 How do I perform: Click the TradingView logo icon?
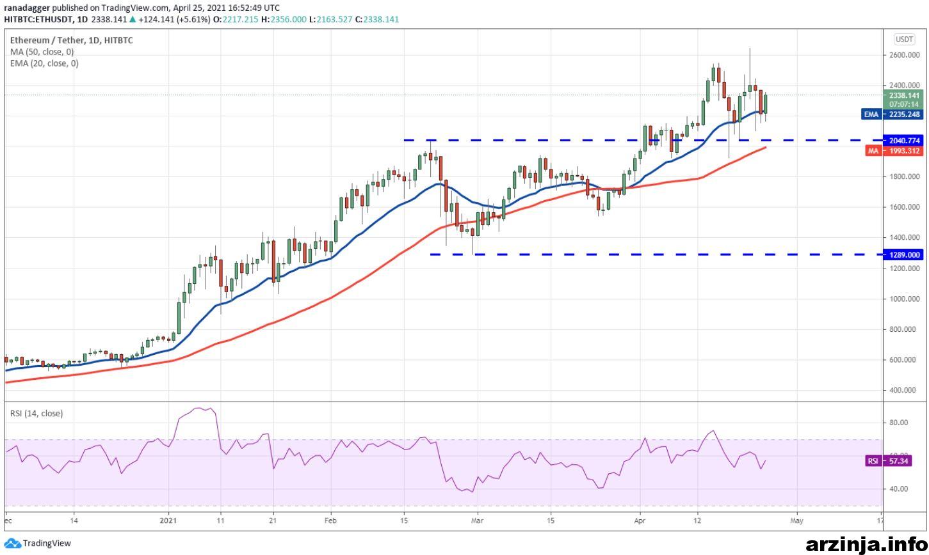tap(13, 543)
